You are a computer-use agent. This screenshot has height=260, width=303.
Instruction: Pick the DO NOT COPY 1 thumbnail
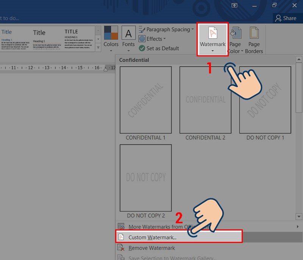[x=265, y=100]
